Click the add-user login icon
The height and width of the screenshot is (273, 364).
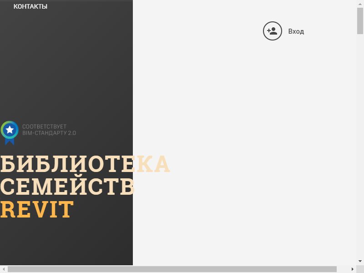tap(272, 31)
